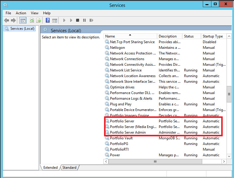
Task: Select Network Location Awareness service
Action: coord(133,76)
